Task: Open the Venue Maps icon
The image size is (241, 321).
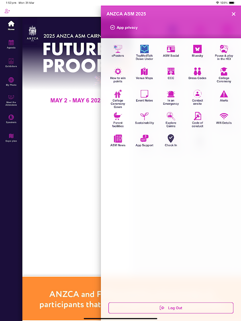Action: tap(144, 71)
